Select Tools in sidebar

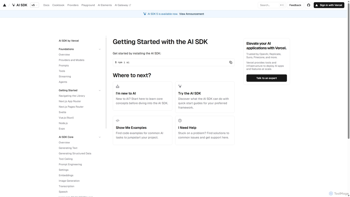62,71
